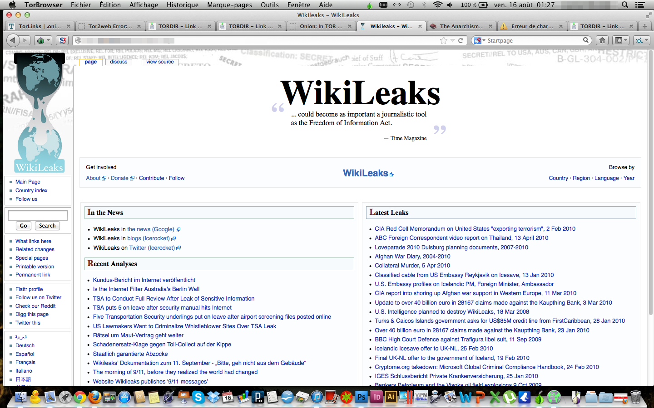Click the wiki search input field
Image resolution: width=654 pixels, height=408 pixels.
pos(38,215)
